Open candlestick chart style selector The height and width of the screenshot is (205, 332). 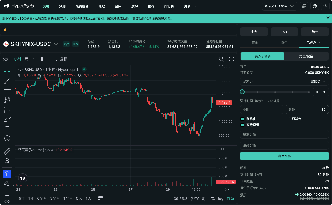coord(43,59)
